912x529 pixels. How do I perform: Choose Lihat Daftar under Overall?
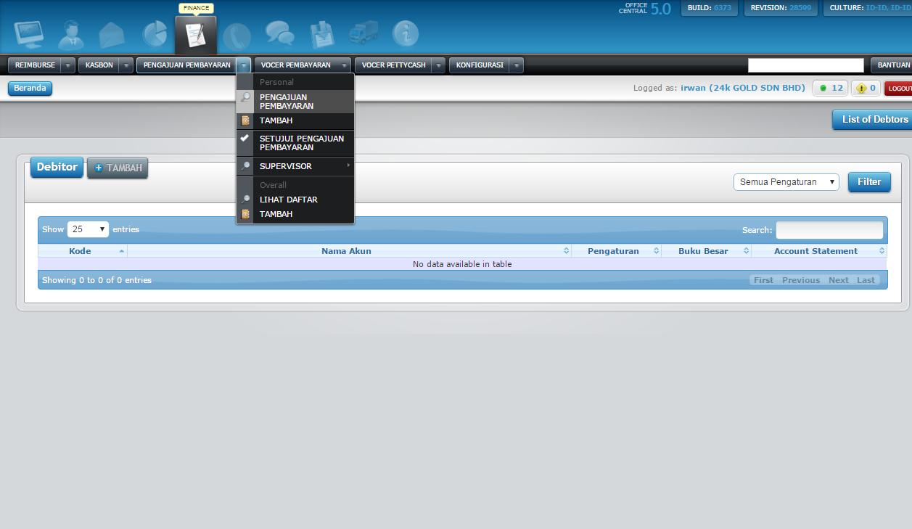click(295, 200)
